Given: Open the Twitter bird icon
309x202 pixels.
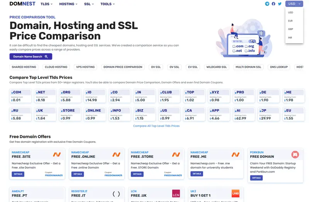Looking at the screenshot, I should [280, 4].
